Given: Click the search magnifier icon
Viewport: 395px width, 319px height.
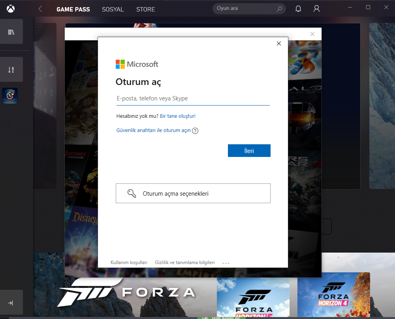Looking at the screenshot, I should click(x=279, y=9).
